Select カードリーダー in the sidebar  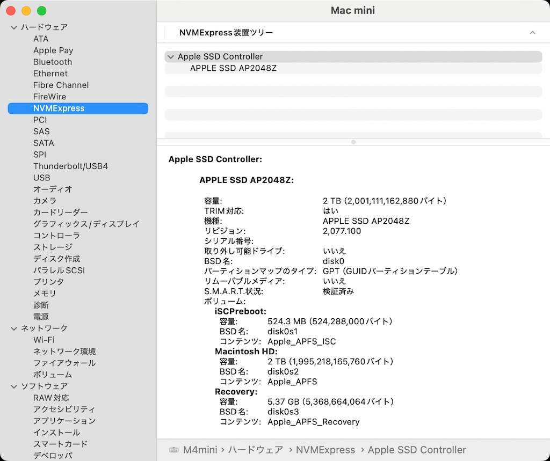tap(61, 213)
